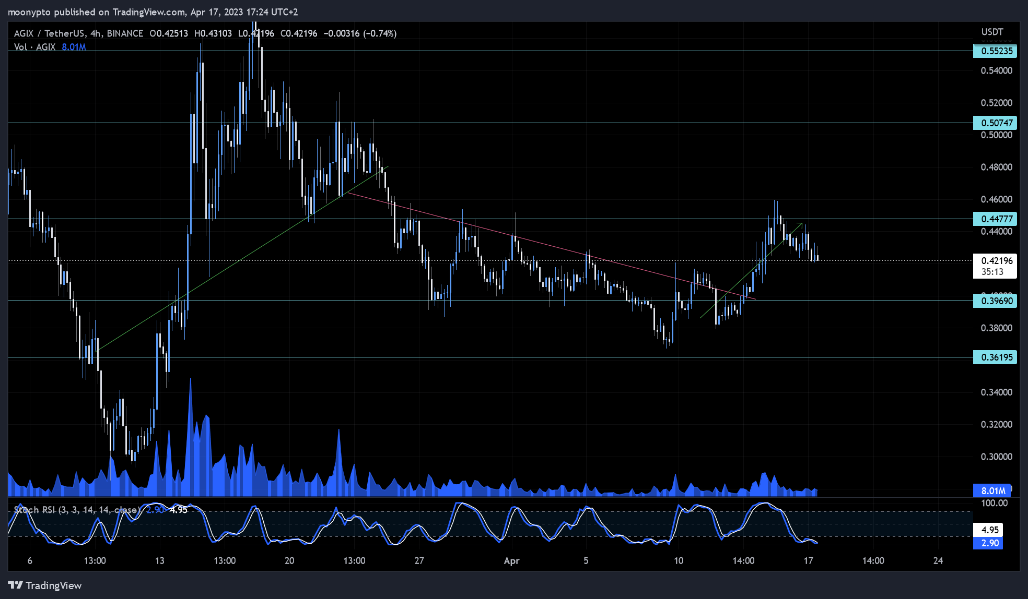Image resolution: width=1028 pixels, height=599 pixels.
Task: Click the 0.50747 price level label
Action: 995,123
